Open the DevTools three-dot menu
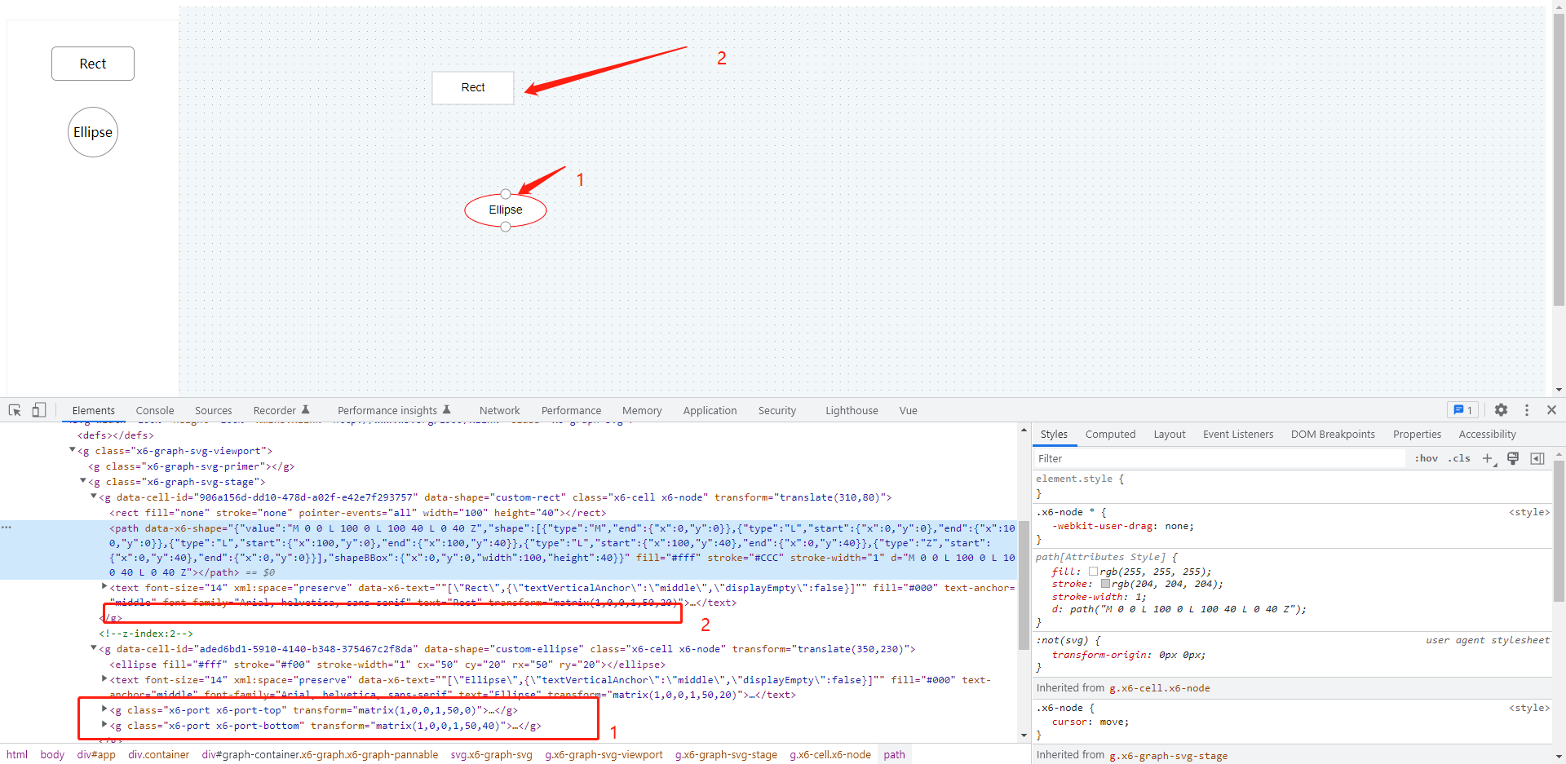The height and width of the screenshot is (764, 1566). tap(1527, 410)
